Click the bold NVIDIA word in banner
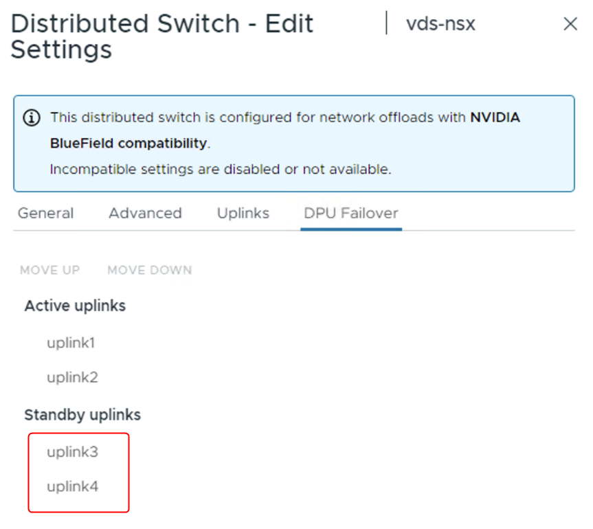 pyautogui.click(x=495, y=117)
